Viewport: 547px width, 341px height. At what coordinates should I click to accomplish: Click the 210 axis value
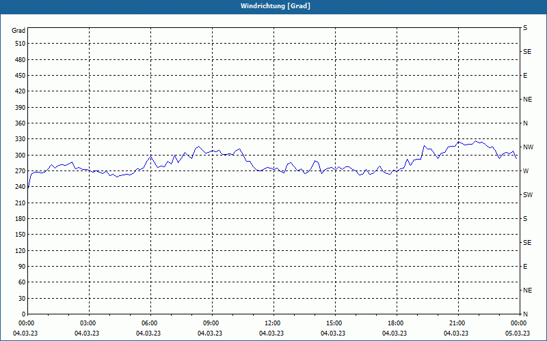[21, 203]
